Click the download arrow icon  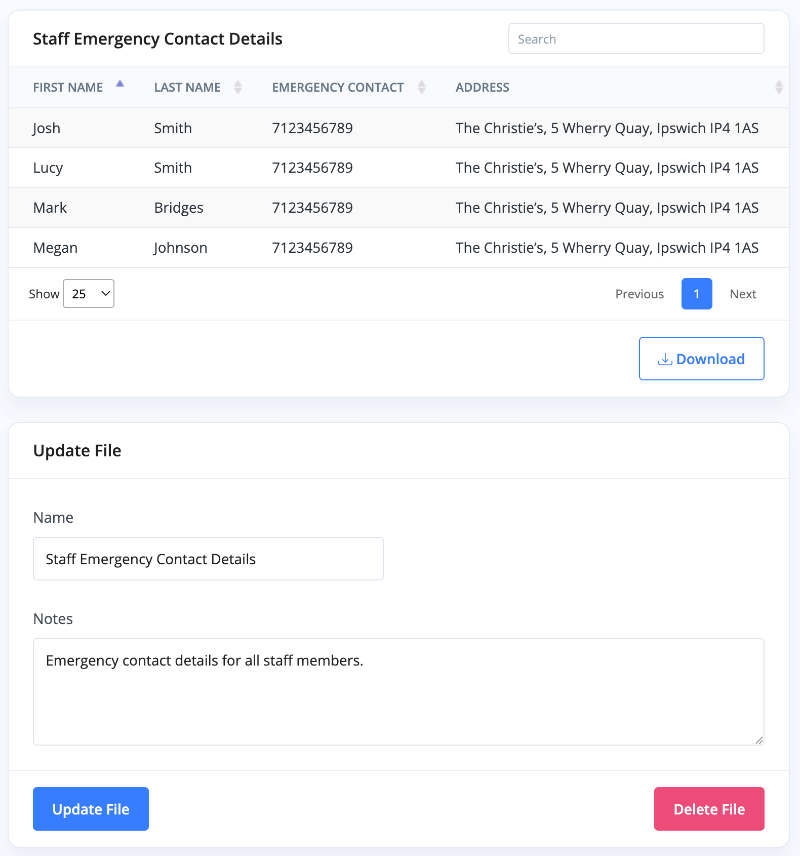[665, 359]
